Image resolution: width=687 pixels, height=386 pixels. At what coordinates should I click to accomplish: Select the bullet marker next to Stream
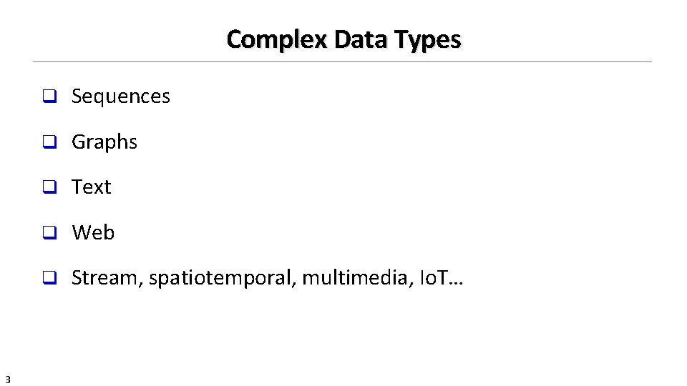(49, 279)
